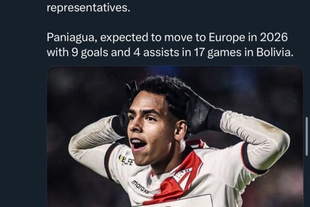This screenshot has width=310, height=207.
Task: Click the word "representatives." at the top
Action: (88, 8)
